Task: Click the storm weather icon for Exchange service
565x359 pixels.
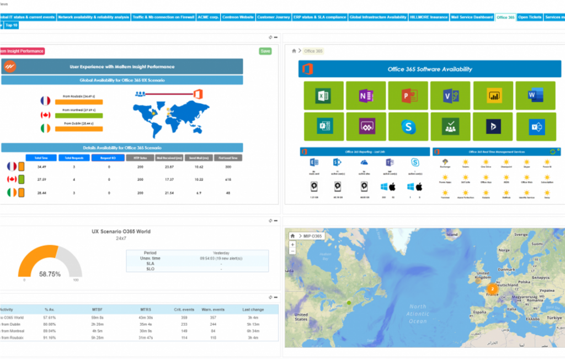Action: click(x=445, y=162)
